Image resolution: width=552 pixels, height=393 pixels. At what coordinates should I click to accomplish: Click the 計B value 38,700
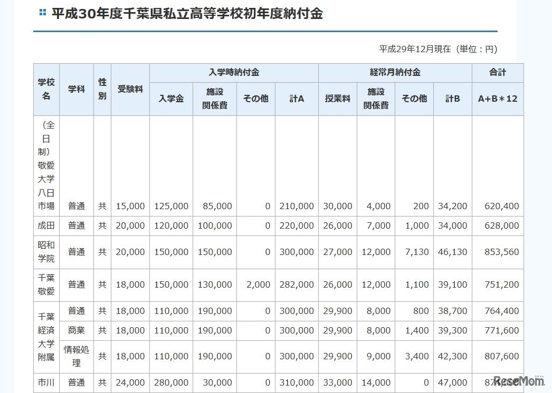pyautogui.click(x=452, y=311)
